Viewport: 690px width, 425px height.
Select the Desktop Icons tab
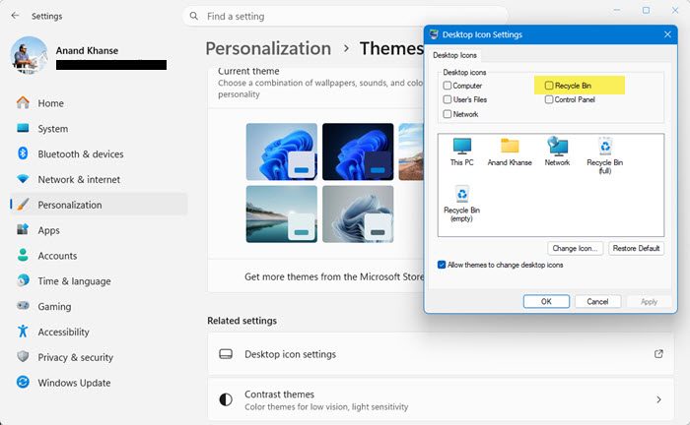click(454, 55)
